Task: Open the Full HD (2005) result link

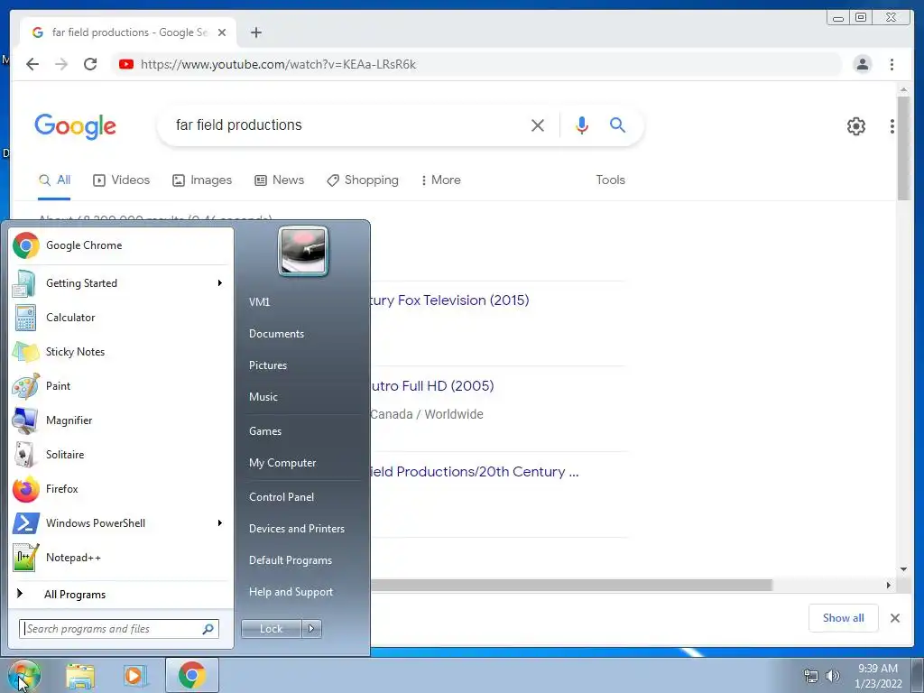Action: [432, 386]
